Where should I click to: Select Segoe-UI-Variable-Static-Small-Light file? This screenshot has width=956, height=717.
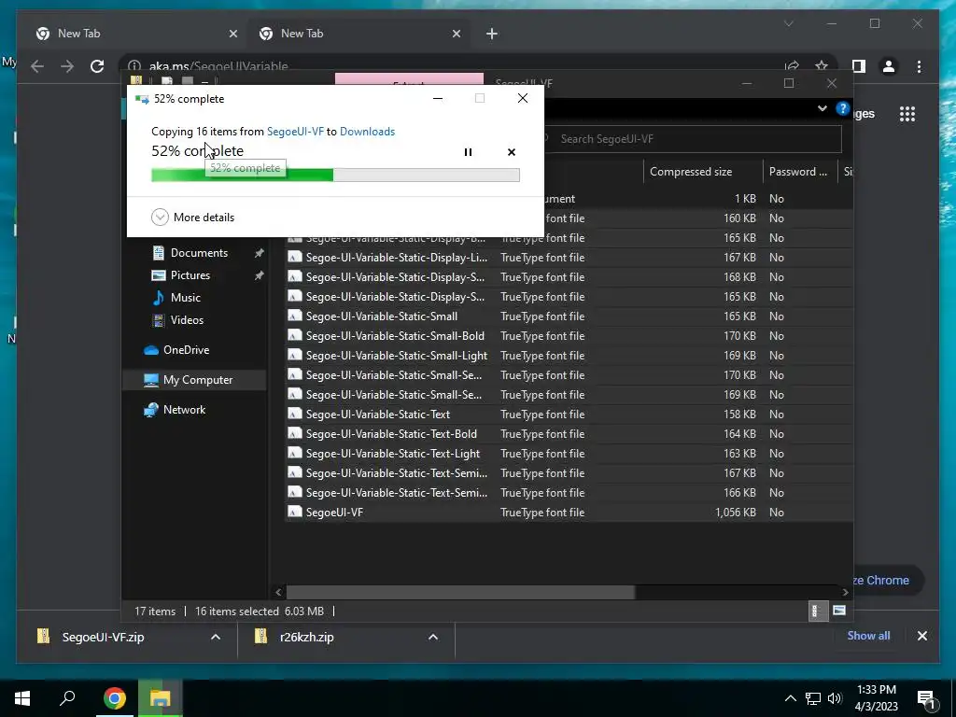coord(396,356)
